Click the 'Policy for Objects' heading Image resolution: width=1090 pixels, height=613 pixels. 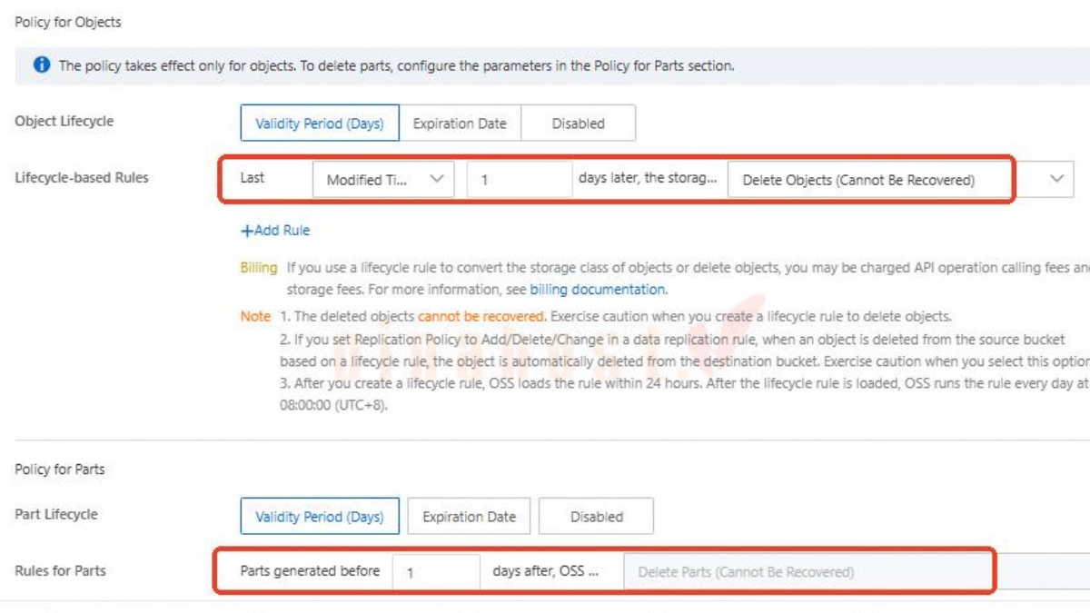click(68, 22)
